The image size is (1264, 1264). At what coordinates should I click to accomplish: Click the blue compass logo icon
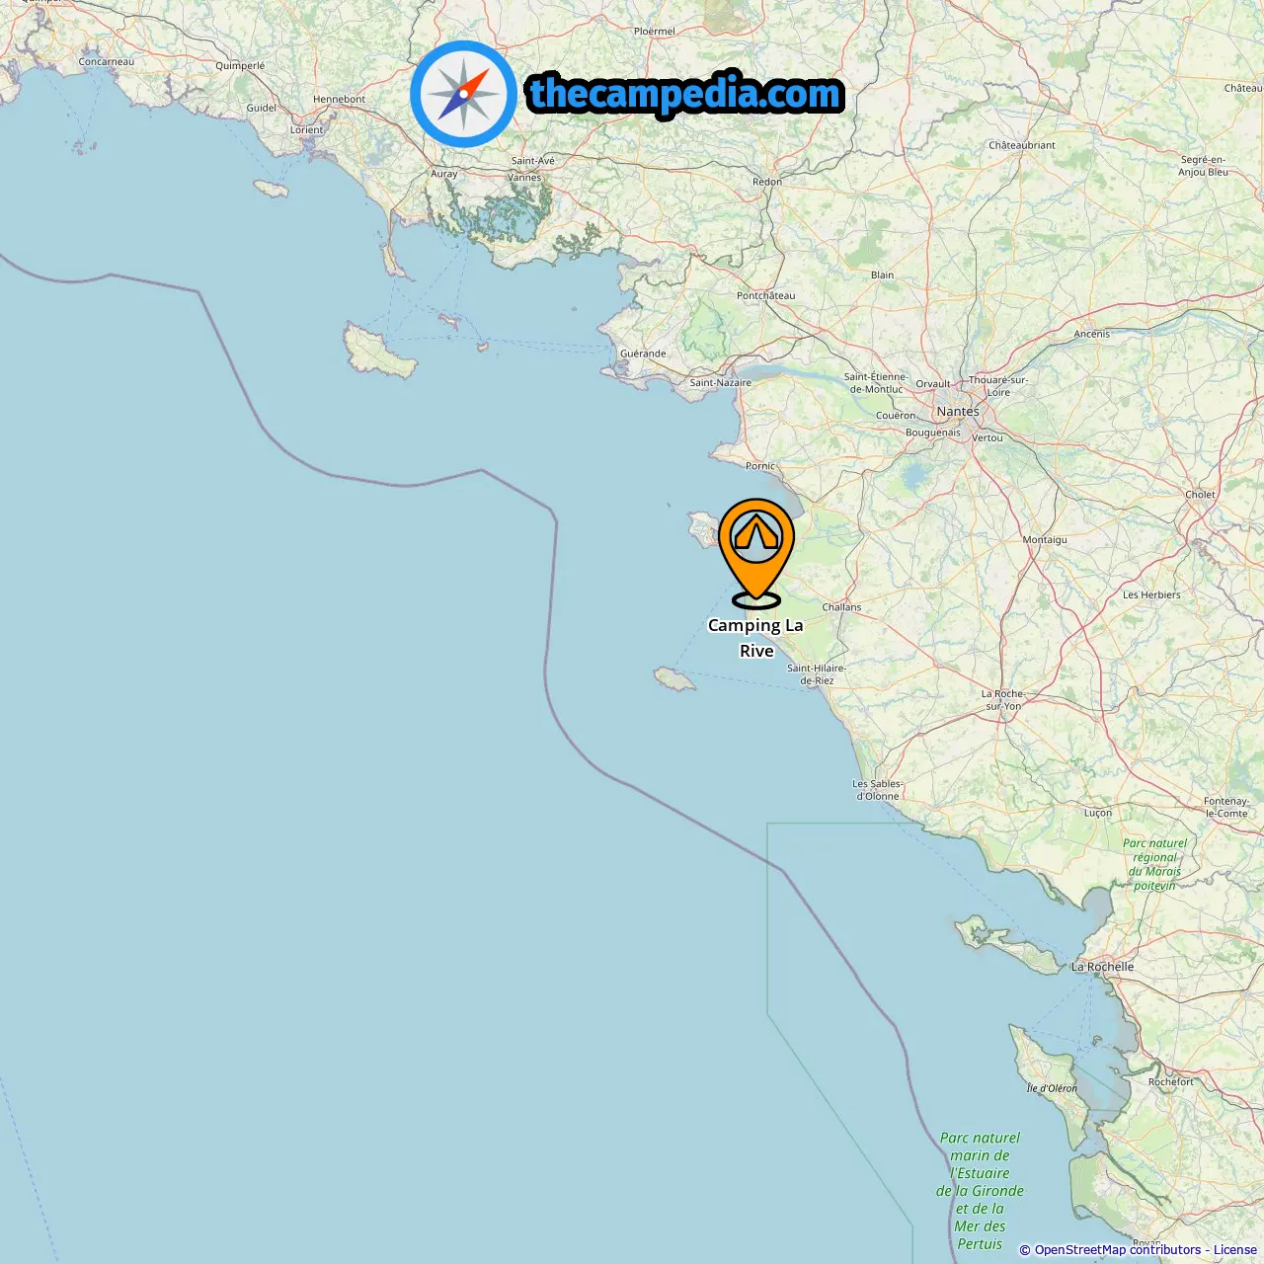[463, 94]
